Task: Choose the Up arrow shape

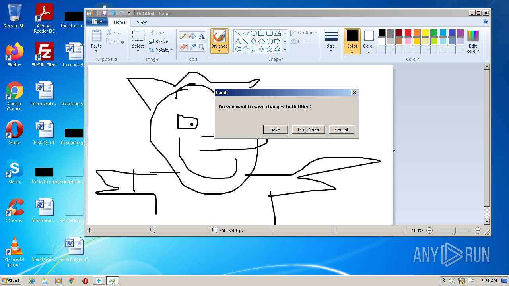Action: point(246,49)
